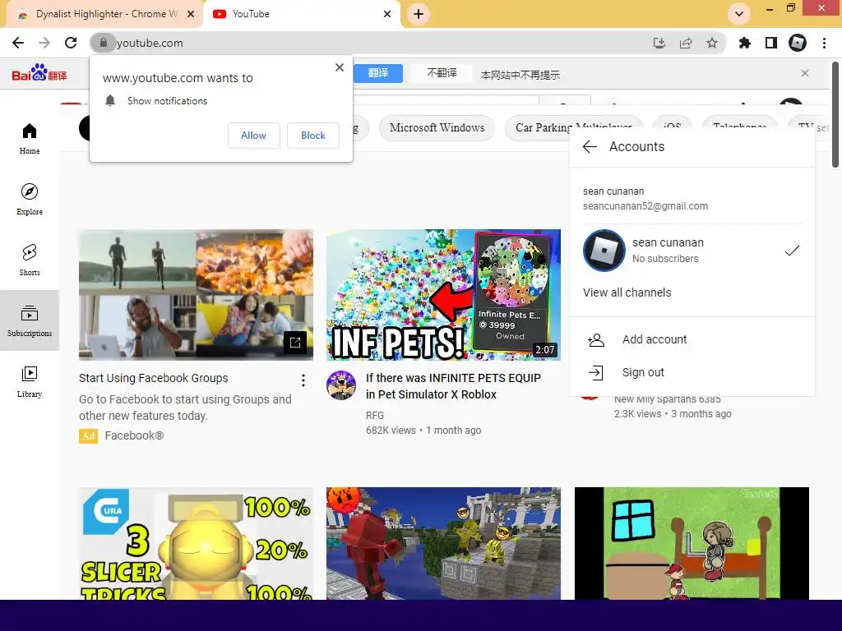This screenshot has height=631, width=842.
Task: Close the Dynalist Highlighter tab
Action: [x=191, y=14]
